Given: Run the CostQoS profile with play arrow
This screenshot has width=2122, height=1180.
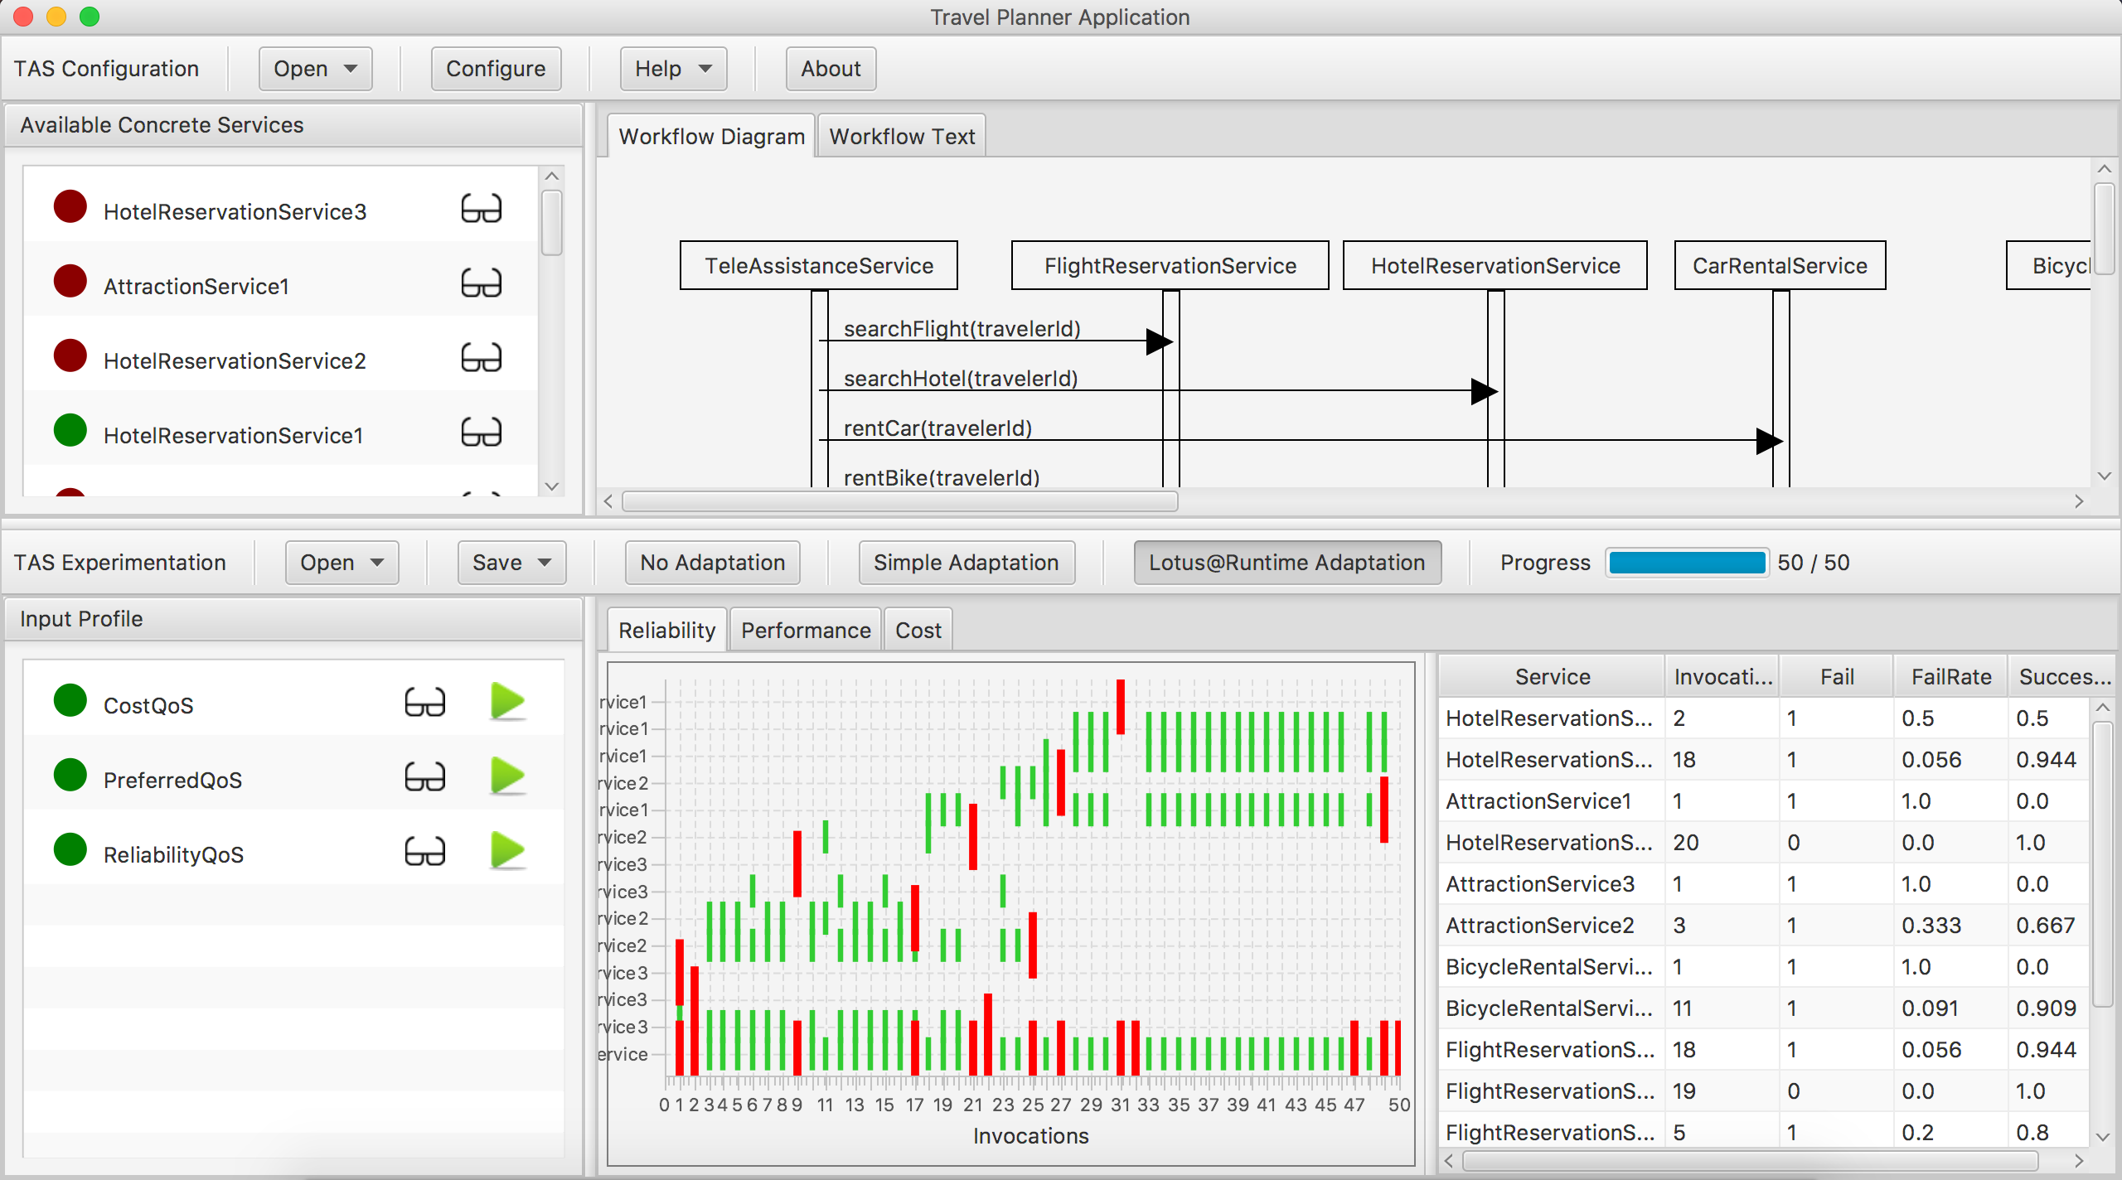Looking at the screenshot, I should click(x=507, y=702).
